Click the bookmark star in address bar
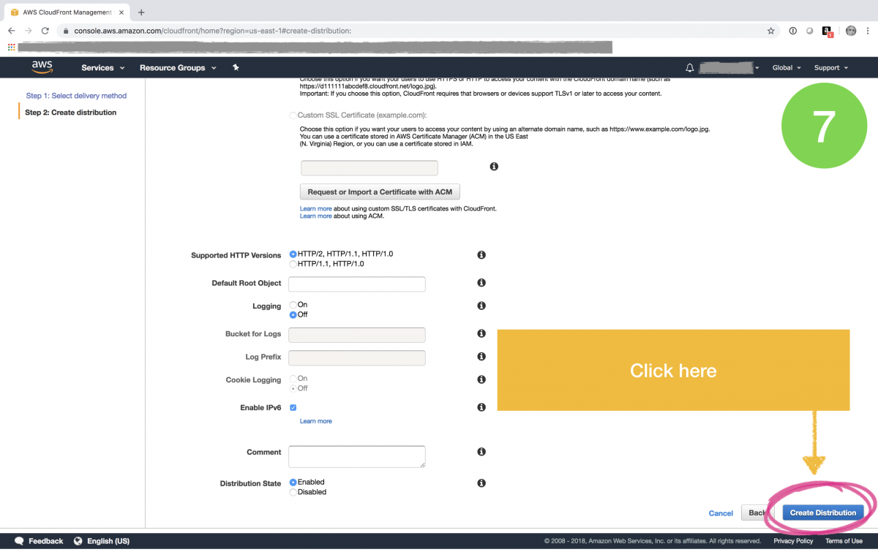Image resolution: width=878 pixels, height=552 pixels. click(770, 31)
